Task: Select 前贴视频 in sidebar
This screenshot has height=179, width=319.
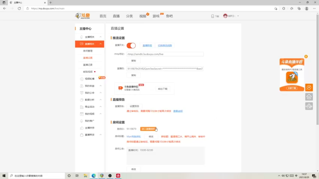Action: [88, 72]
